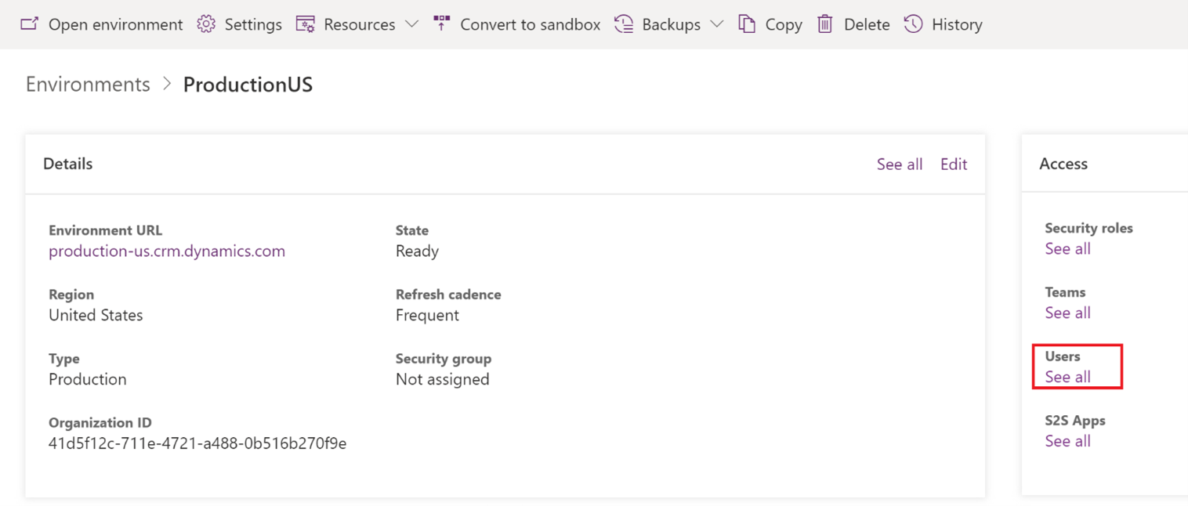The width and height of the screenshot is (1188, 506).
Task: Select the Convert to sandbox label
Action: [x=531, y=25]
